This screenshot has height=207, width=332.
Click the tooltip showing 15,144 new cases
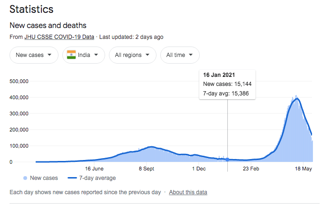coord(228,84)
